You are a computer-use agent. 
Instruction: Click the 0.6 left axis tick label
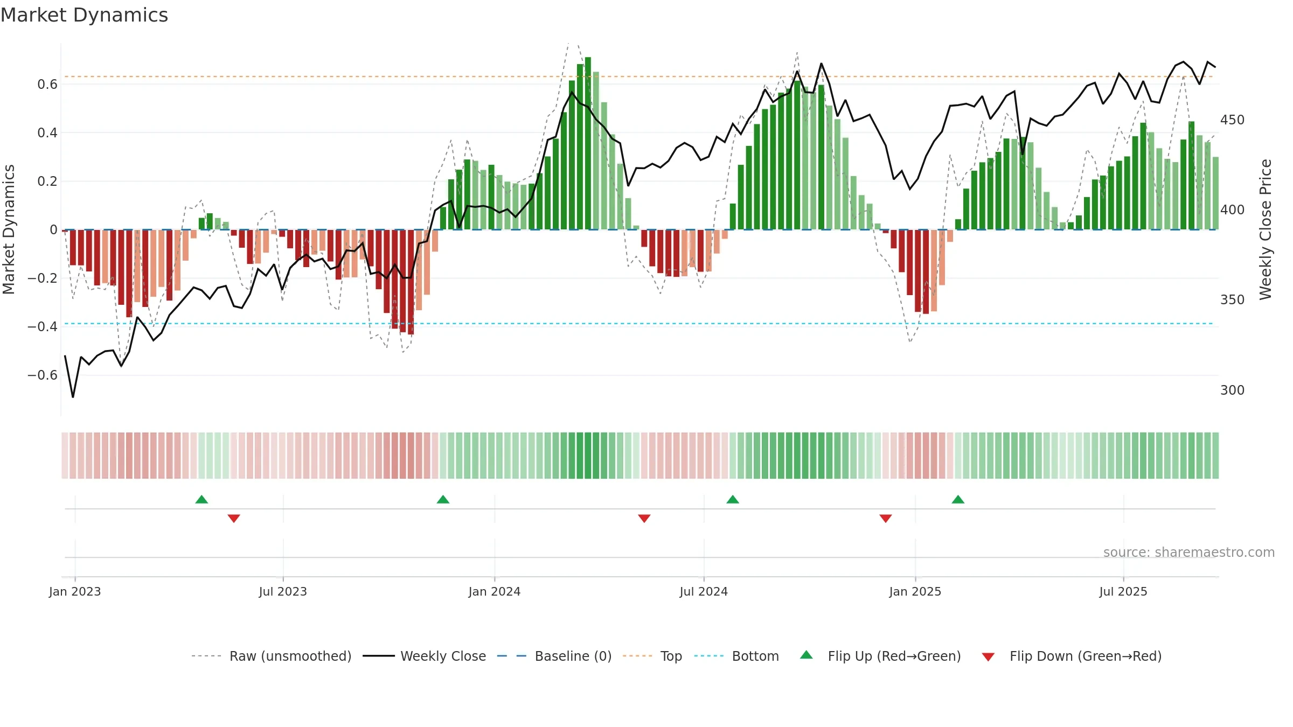pyautogui.click(x=47, y=84)
